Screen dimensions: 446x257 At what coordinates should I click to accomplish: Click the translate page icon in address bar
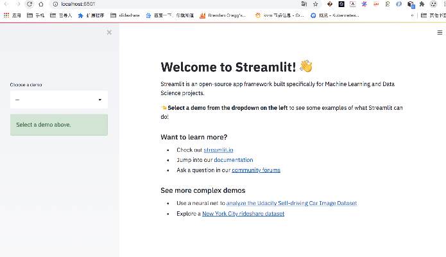click(x=304, y=4)
